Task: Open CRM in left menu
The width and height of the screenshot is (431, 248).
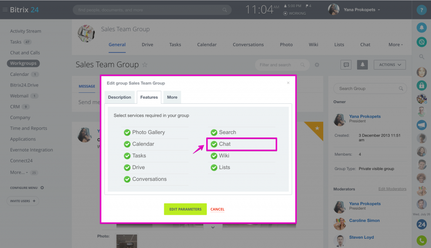Action: tap(15, 107)
